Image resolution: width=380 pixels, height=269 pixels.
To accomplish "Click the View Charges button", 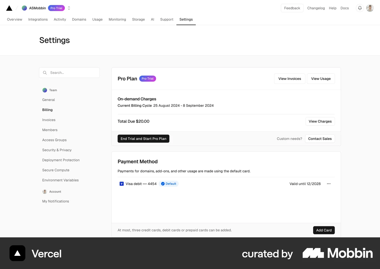I will click(320, 121).
